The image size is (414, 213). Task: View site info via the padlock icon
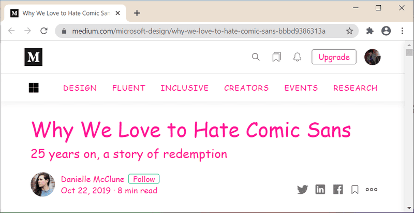(x=64, y=31)
